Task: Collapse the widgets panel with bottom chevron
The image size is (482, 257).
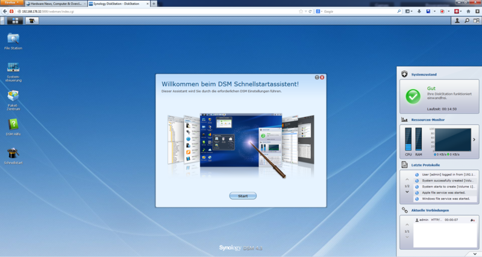Action: 475,254
